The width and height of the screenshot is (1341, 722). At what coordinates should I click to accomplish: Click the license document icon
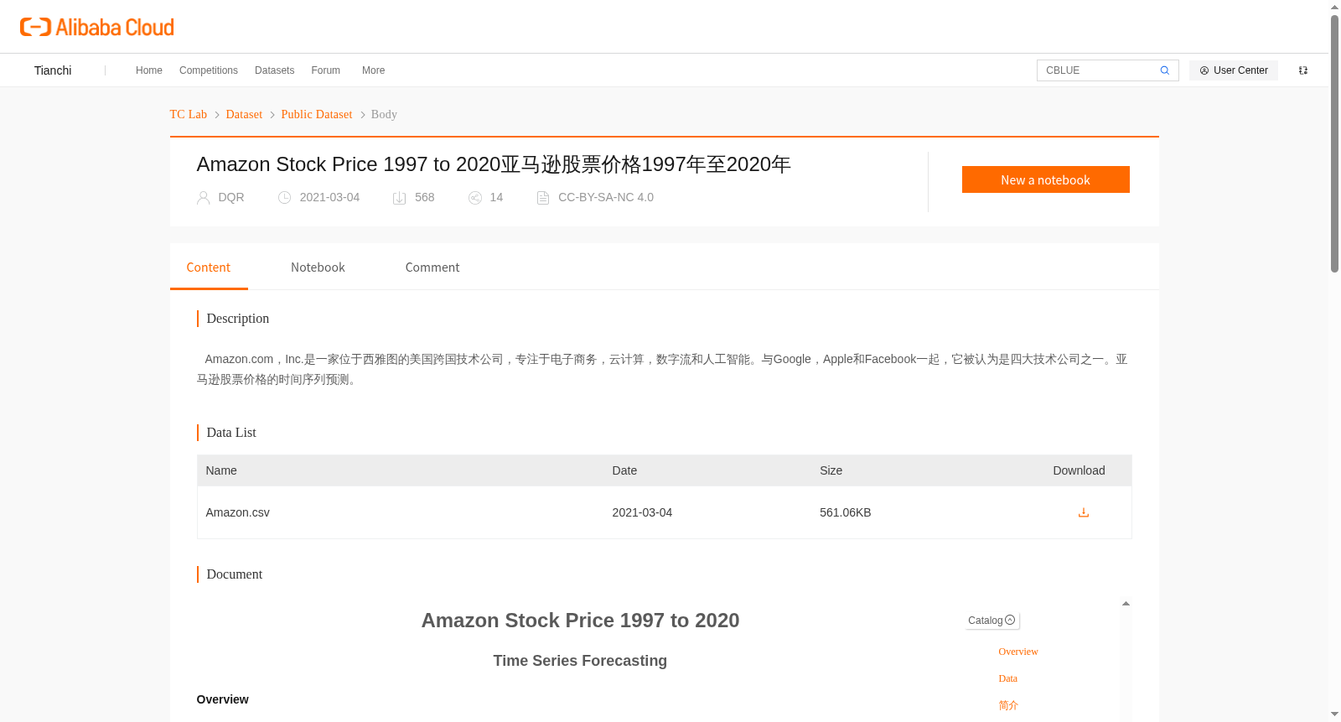pyautogui.click(x=543, y=198)
